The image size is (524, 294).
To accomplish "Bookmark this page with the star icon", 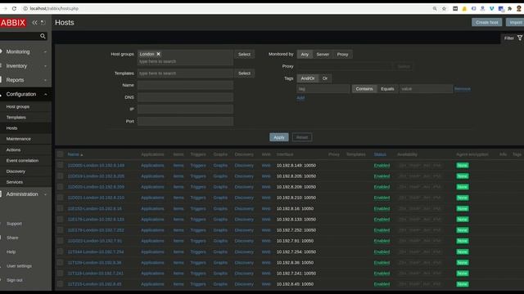I will pyautogui.click(x=444, y=9).
